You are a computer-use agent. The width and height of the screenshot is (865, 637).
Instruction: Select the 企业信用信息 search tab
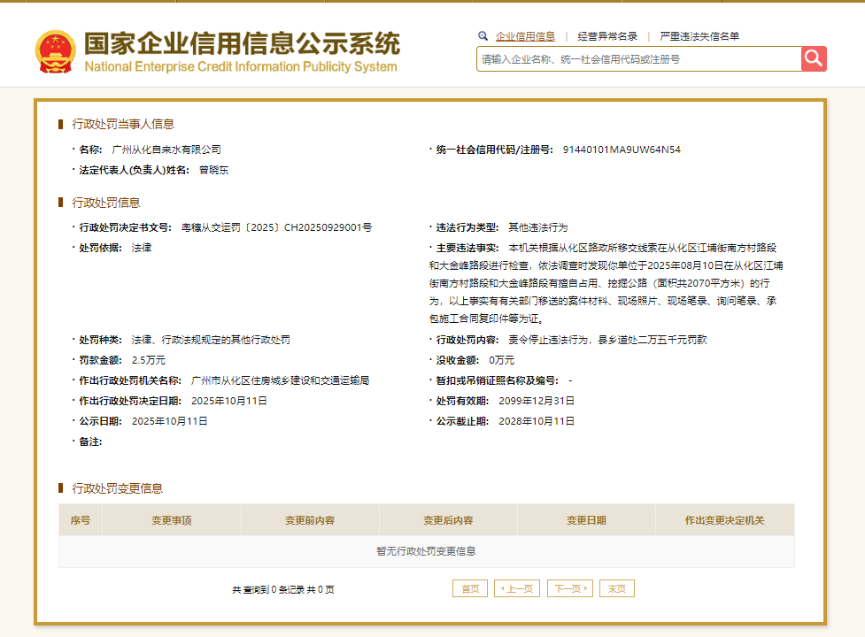(525, 36)
